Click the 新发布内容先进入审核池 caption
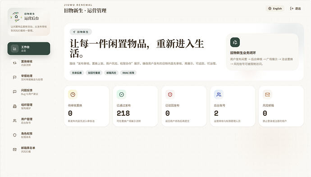The width and height of the screenshot is (311, 177). (x=81, y=121)
